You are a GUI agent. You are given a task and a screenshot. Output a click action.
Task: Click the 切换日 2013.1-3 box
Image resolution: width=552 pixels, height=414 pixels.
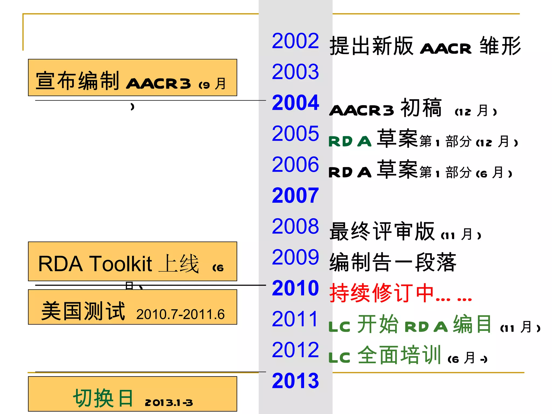pos(133,394)
